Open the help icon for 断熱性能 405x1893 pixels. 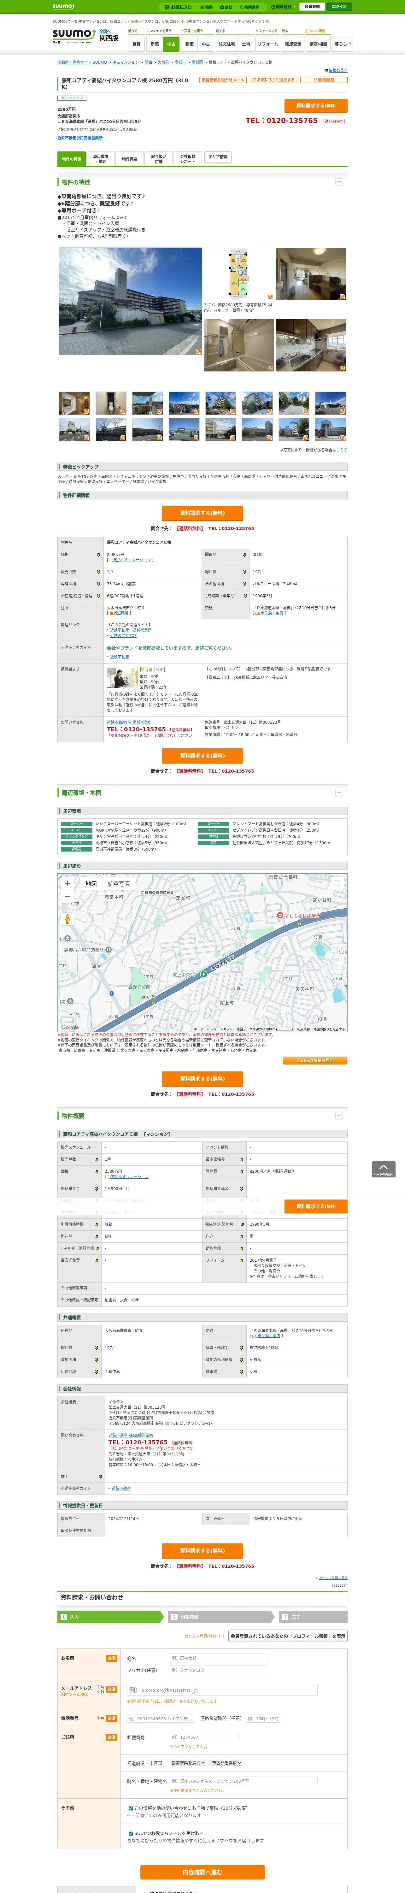coord(242,1248)
